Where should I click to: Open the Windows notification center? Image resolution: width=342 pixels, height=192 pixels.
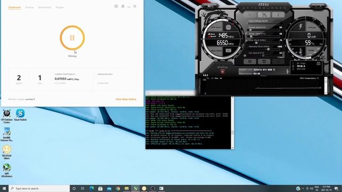[x=336, y=188]
